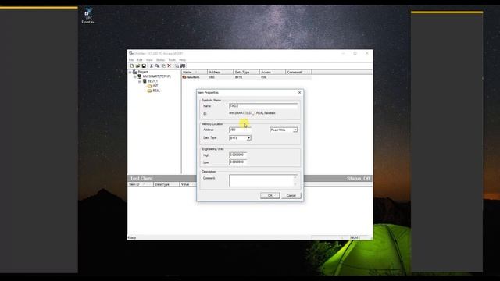Click the Engineering Units Low field
The width and height of the screenshot is (500, 281).
(237, 162)
